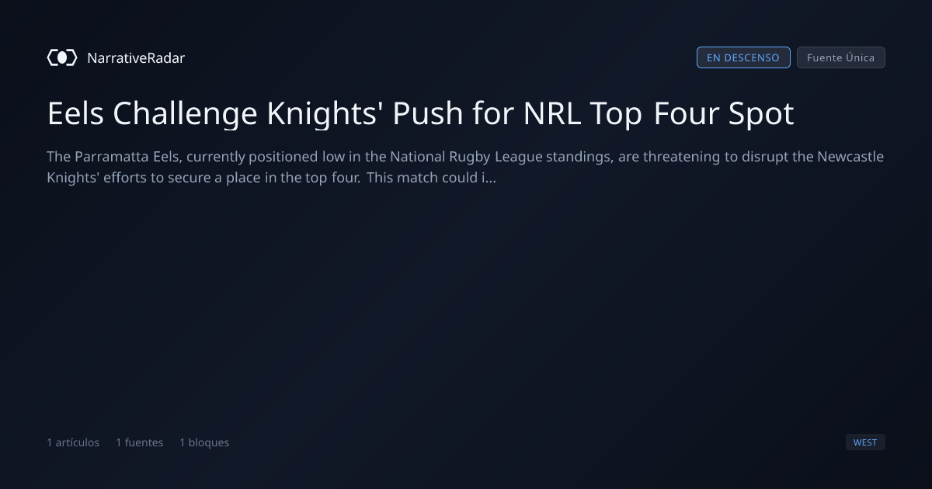Click the Fuente Única badge
Viewport: 932px width, 489px height.
[x=841, y=57]
